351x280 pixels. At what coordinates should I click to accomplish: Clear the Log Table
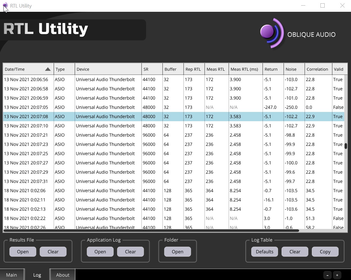pyautogui.click(x=295, y=252)
